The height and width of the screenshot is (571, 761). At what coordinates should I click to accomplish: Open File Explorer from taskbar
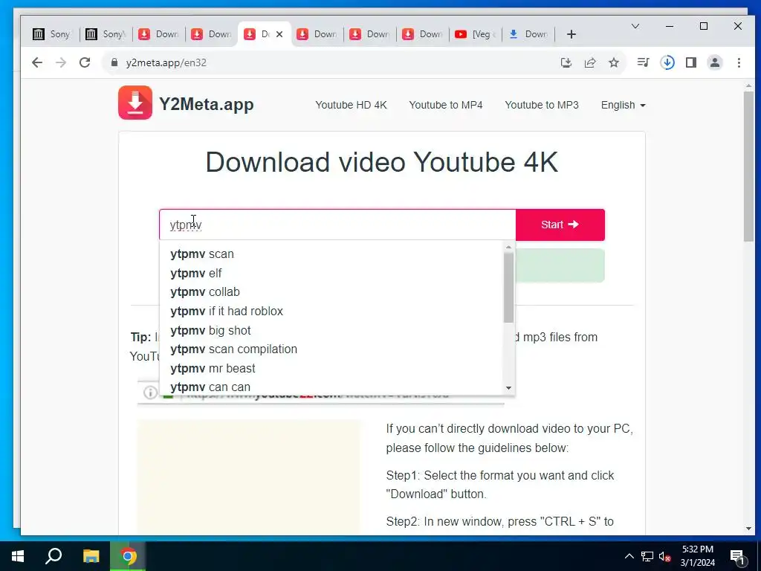coord(91,556)
